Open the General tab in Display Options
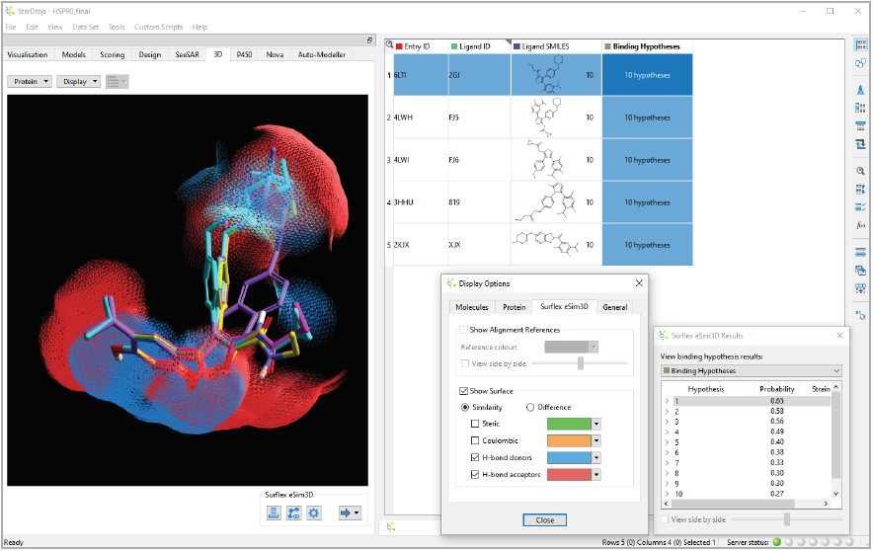 click(614, 307)
